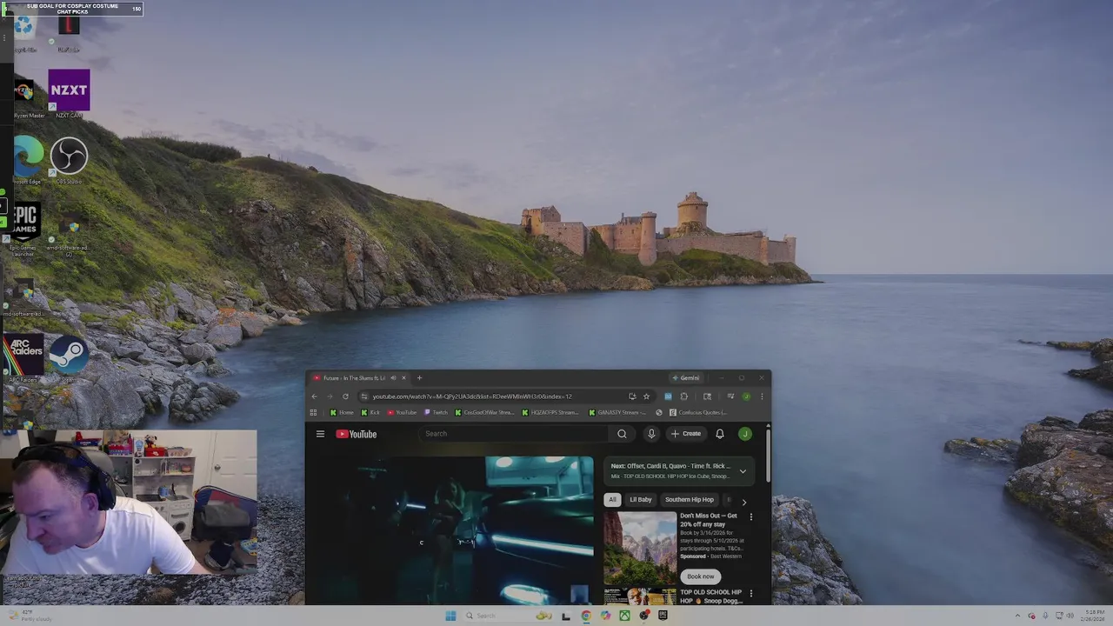Open Epic Games from the taskbar
Viewport: 1113px width, 626px height.
(x=663, y=616)
